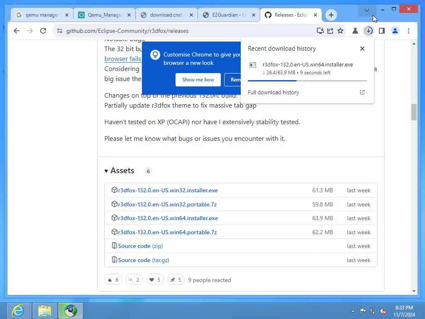Click rocket reaction with 5
Image resolution: width=425 pixels, height=319 pixels.
[x=176, y=280]
